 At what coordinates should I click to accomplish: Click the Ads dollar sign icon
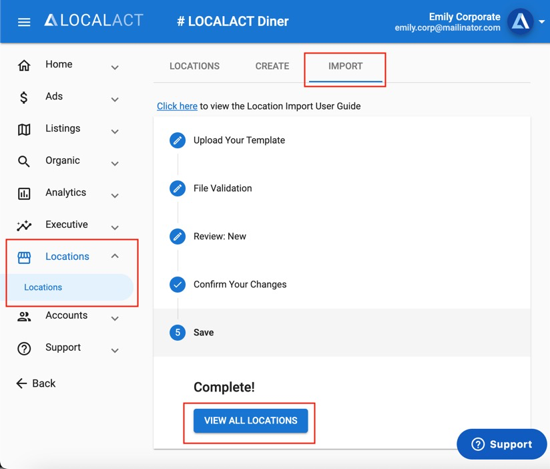[x=24, y=98]
